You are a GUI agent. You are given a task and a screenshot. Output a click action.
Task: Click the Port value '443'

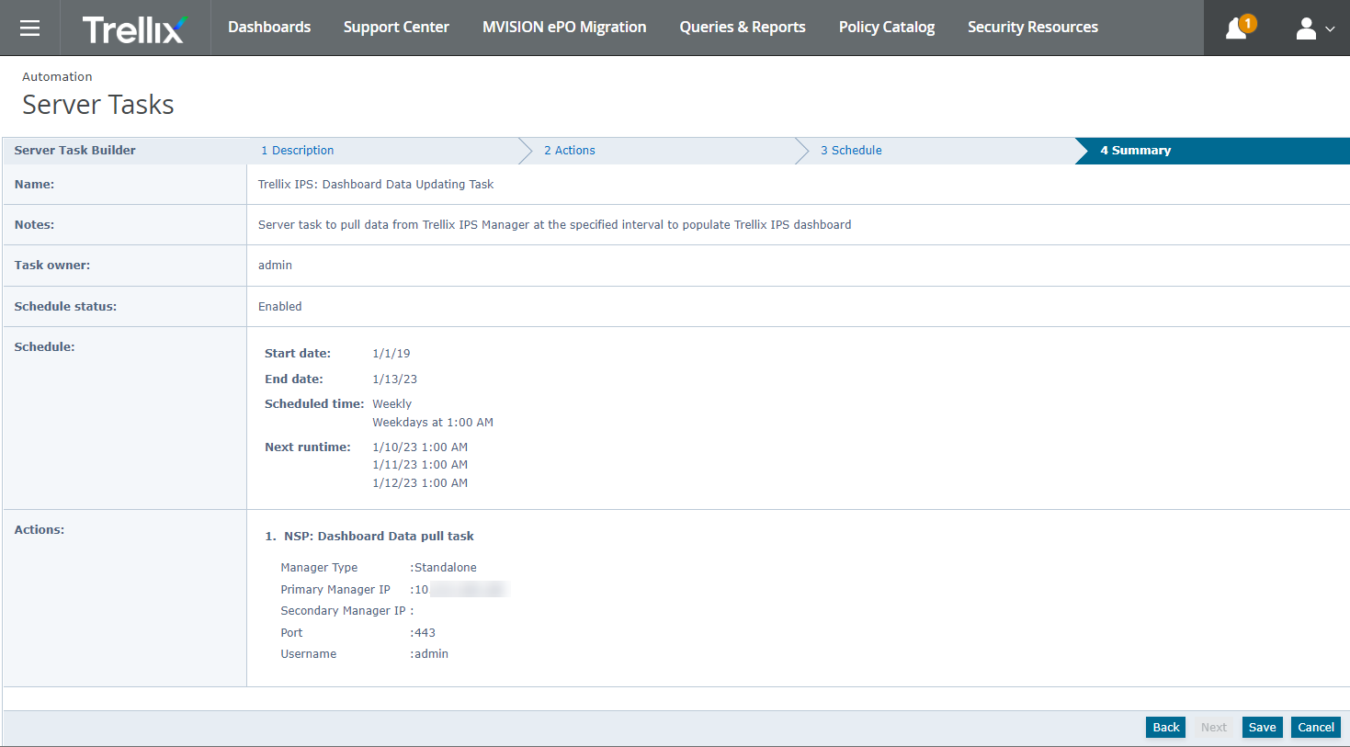coord(425,633)
